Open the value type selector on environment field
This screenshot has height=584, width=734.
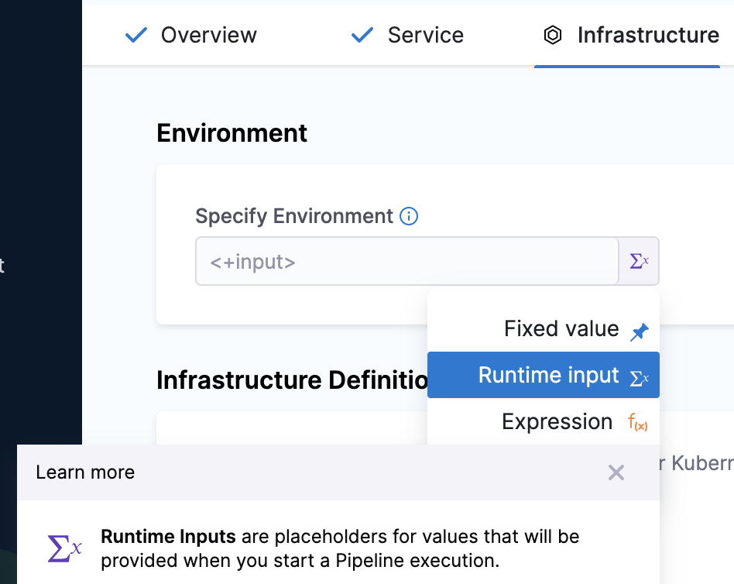tap(639, 261)
